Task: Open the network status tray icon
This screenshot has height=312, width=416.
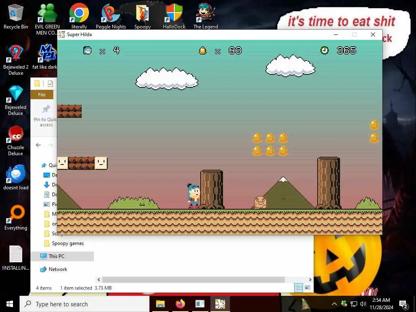Action: 354,304
